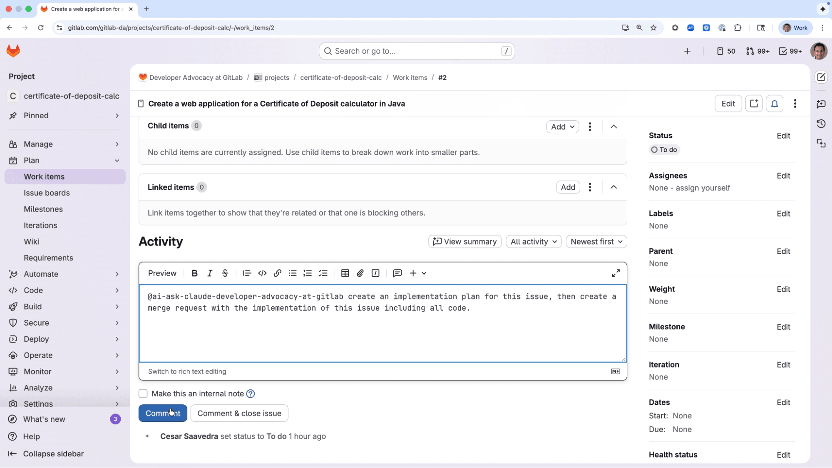Open Issue boards from the sidebar
This screenshot has width=832, height=468.
coord(47,193)
